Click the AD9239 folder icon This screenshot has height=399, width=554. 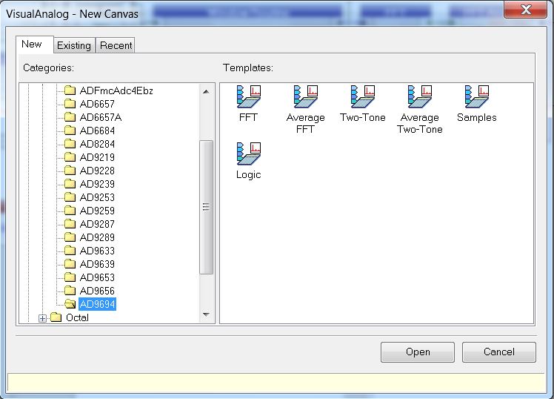point(70,184)
